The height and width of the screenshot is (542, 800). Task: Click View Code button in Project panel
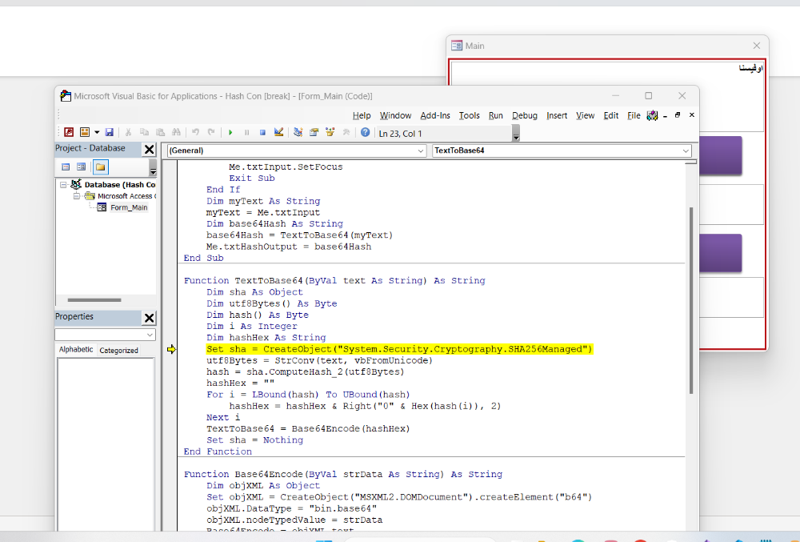pyautogui.click(x=66, y=167)
